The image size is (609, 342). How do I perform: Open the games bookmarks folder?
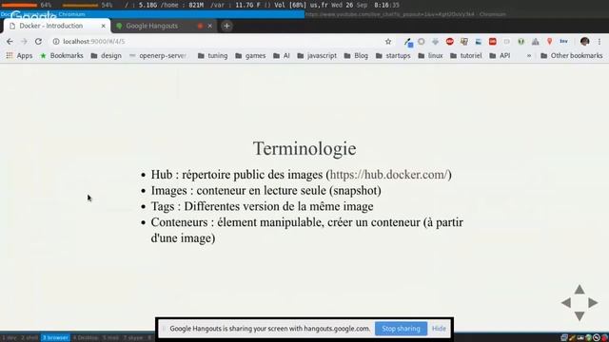coord(250,55)
